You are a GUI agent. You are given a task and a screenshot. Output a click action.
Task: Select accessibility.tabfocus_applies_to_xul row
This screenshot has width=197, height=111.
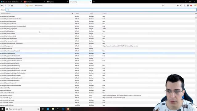click(x=98, y=51)
